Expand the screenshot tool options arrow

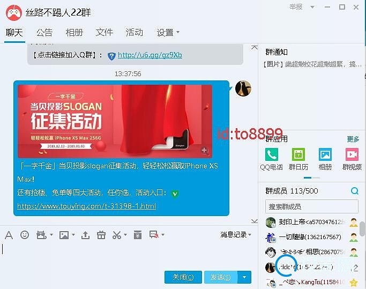point(125,234)
